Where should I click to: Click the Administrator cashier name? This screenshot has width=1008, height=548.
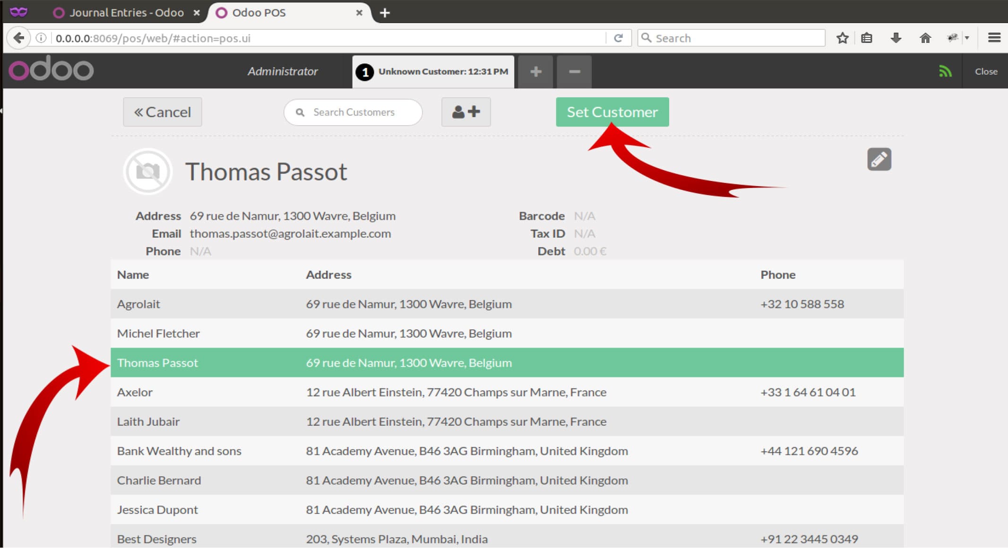(x=283, y=71)
